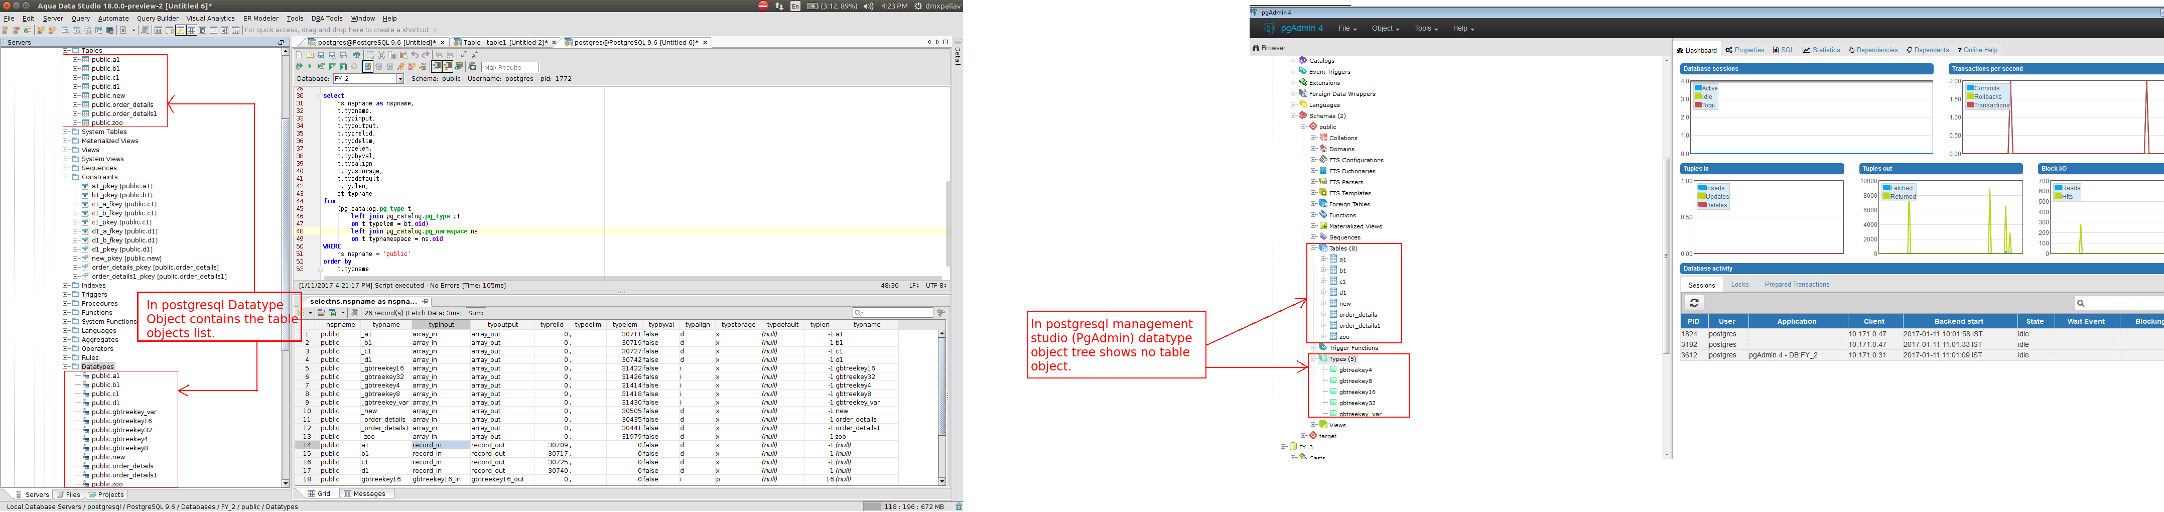The height and width of the screenshot is (512, 2164).
Task: Open the ER Modeler menu
Action: [x=260, y=18]
